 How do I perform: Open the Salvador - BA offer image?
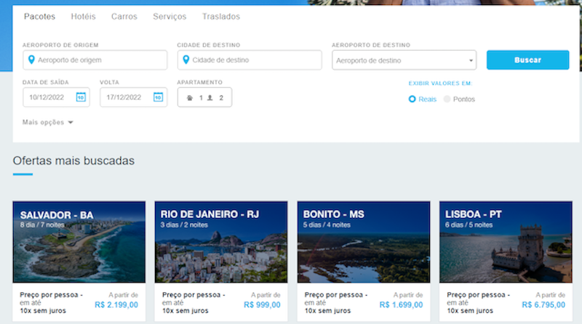[79, 242]
